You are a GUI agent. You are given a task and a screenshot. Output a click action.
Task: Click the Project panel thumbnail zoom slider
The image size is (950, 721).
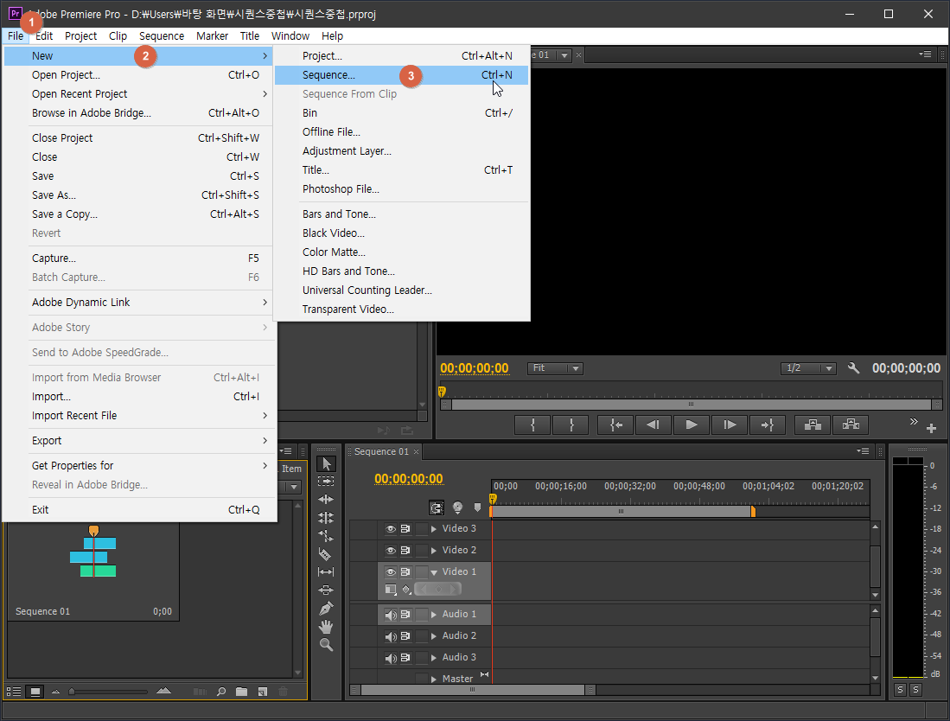(109, 692)
